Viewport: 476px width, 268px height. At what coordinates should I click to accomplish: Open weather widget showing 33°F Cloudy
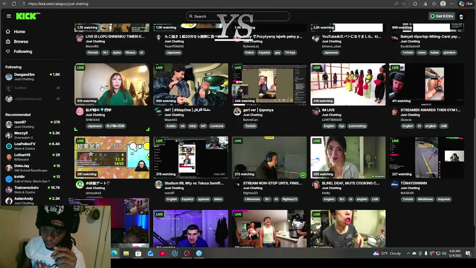tap(387, 253)
